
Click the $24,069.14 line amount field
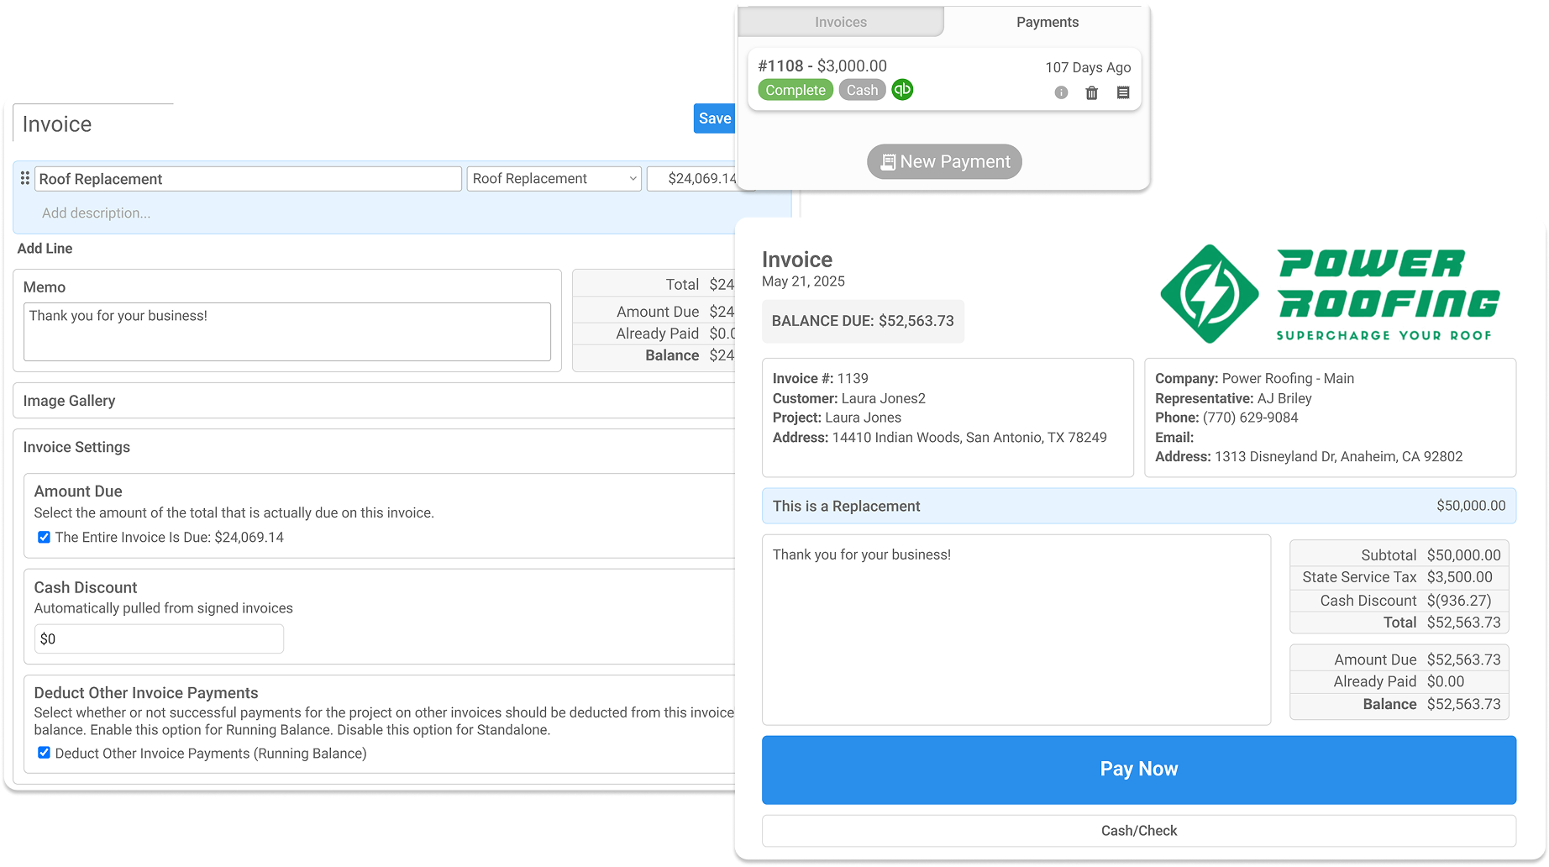[x=692, y=178]
